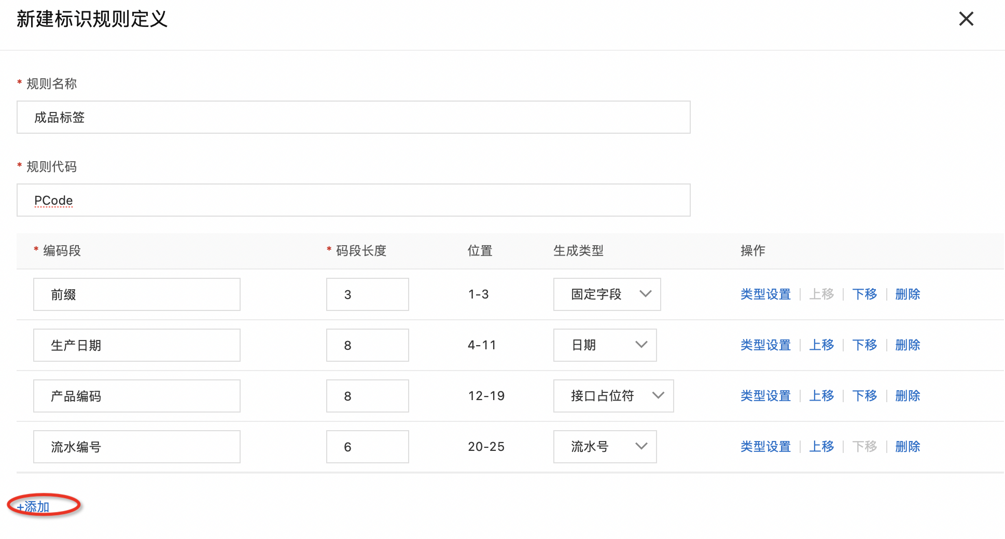Screen dimensions: 1005x539
Task: Click position text 1-3
Action: [x=478, y=294]
